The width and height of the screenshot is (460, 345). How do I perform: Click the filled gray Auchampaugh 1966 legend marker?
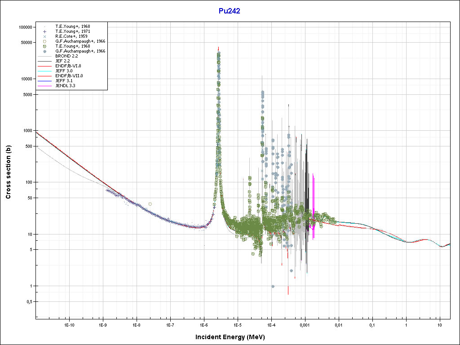pyautogui.click(x=45, y=51)
